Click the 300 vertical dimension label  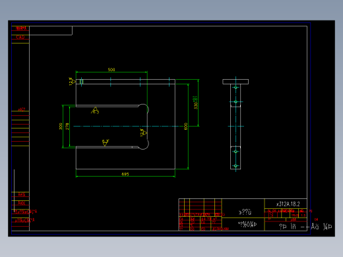(x=61, y=127)
